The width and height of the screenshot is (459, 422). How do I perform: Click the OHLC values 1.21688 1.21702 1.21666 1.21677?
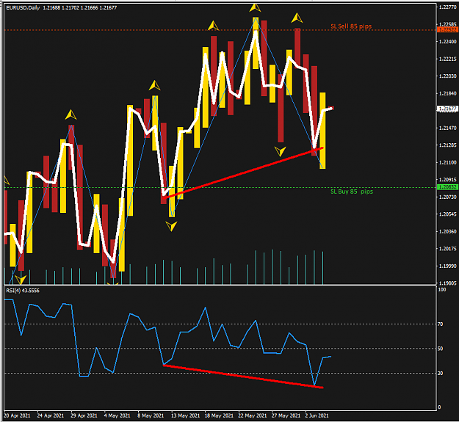pyautogui.click(x=80, y=7)
